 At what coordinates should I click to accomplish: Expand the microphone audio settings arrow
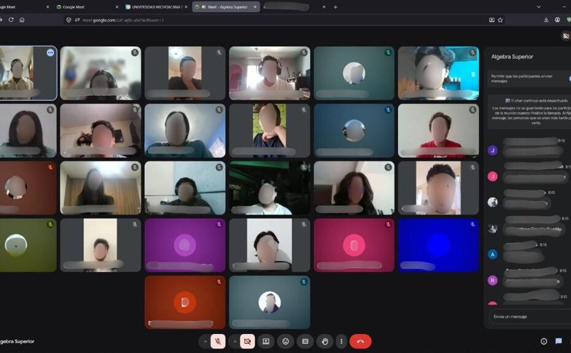tap(205, 341)
